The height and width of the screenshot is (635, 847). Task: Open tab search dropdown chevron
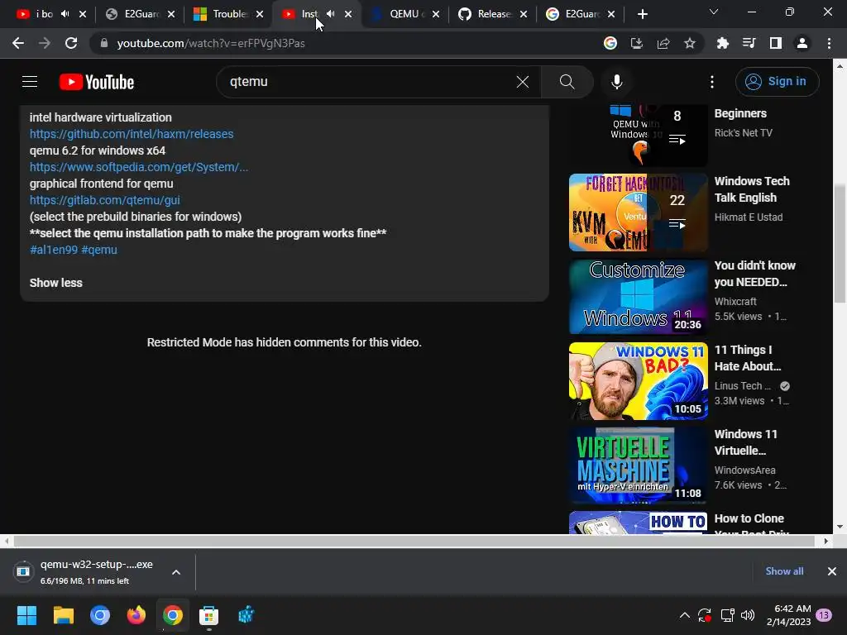click(713, 12)
